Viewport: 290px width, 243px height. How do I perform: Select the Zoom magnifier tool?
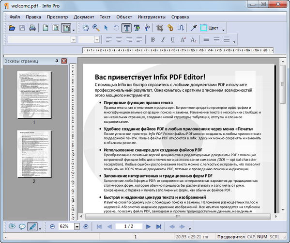click(x=96, y=28)
